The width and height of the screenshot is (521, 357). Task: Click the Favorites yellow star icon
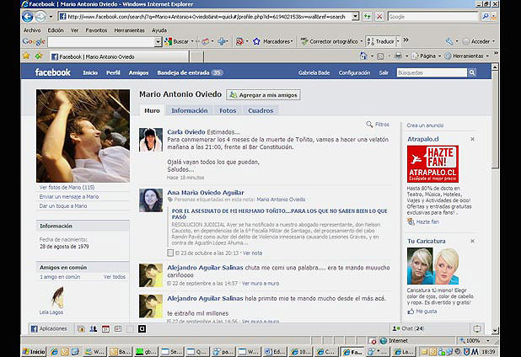click(26, 56)
